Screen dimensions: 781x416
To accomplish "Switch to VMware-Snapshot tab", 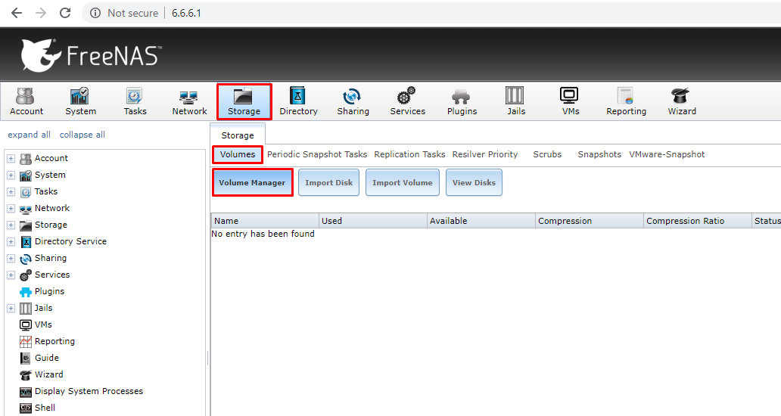I will pyautogui.click(x=667, y=154).
